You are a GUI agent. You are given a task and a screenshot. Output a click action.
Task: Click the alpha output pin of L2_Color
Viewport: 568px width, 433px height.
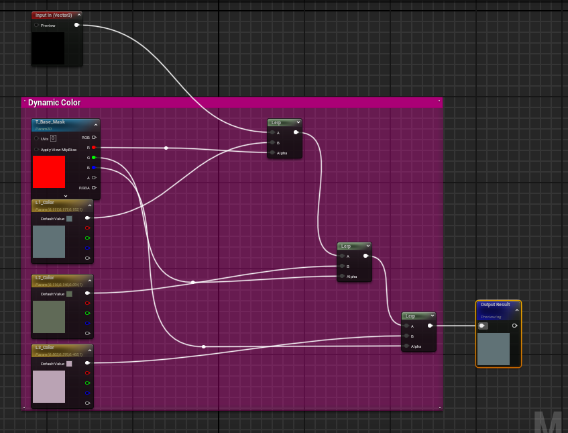click(x=87, y=333)
